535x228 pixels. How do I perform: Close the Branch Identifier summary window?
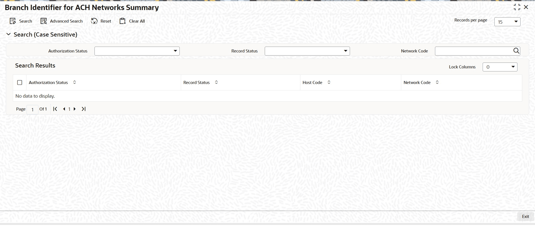point(526,7)
